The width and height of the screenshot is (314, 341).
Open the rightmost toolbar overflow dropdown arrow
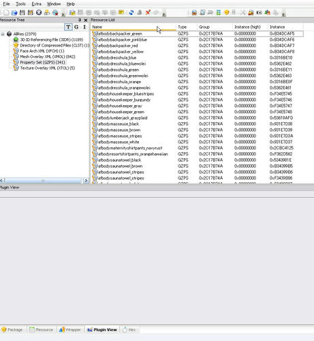(283, 14)
